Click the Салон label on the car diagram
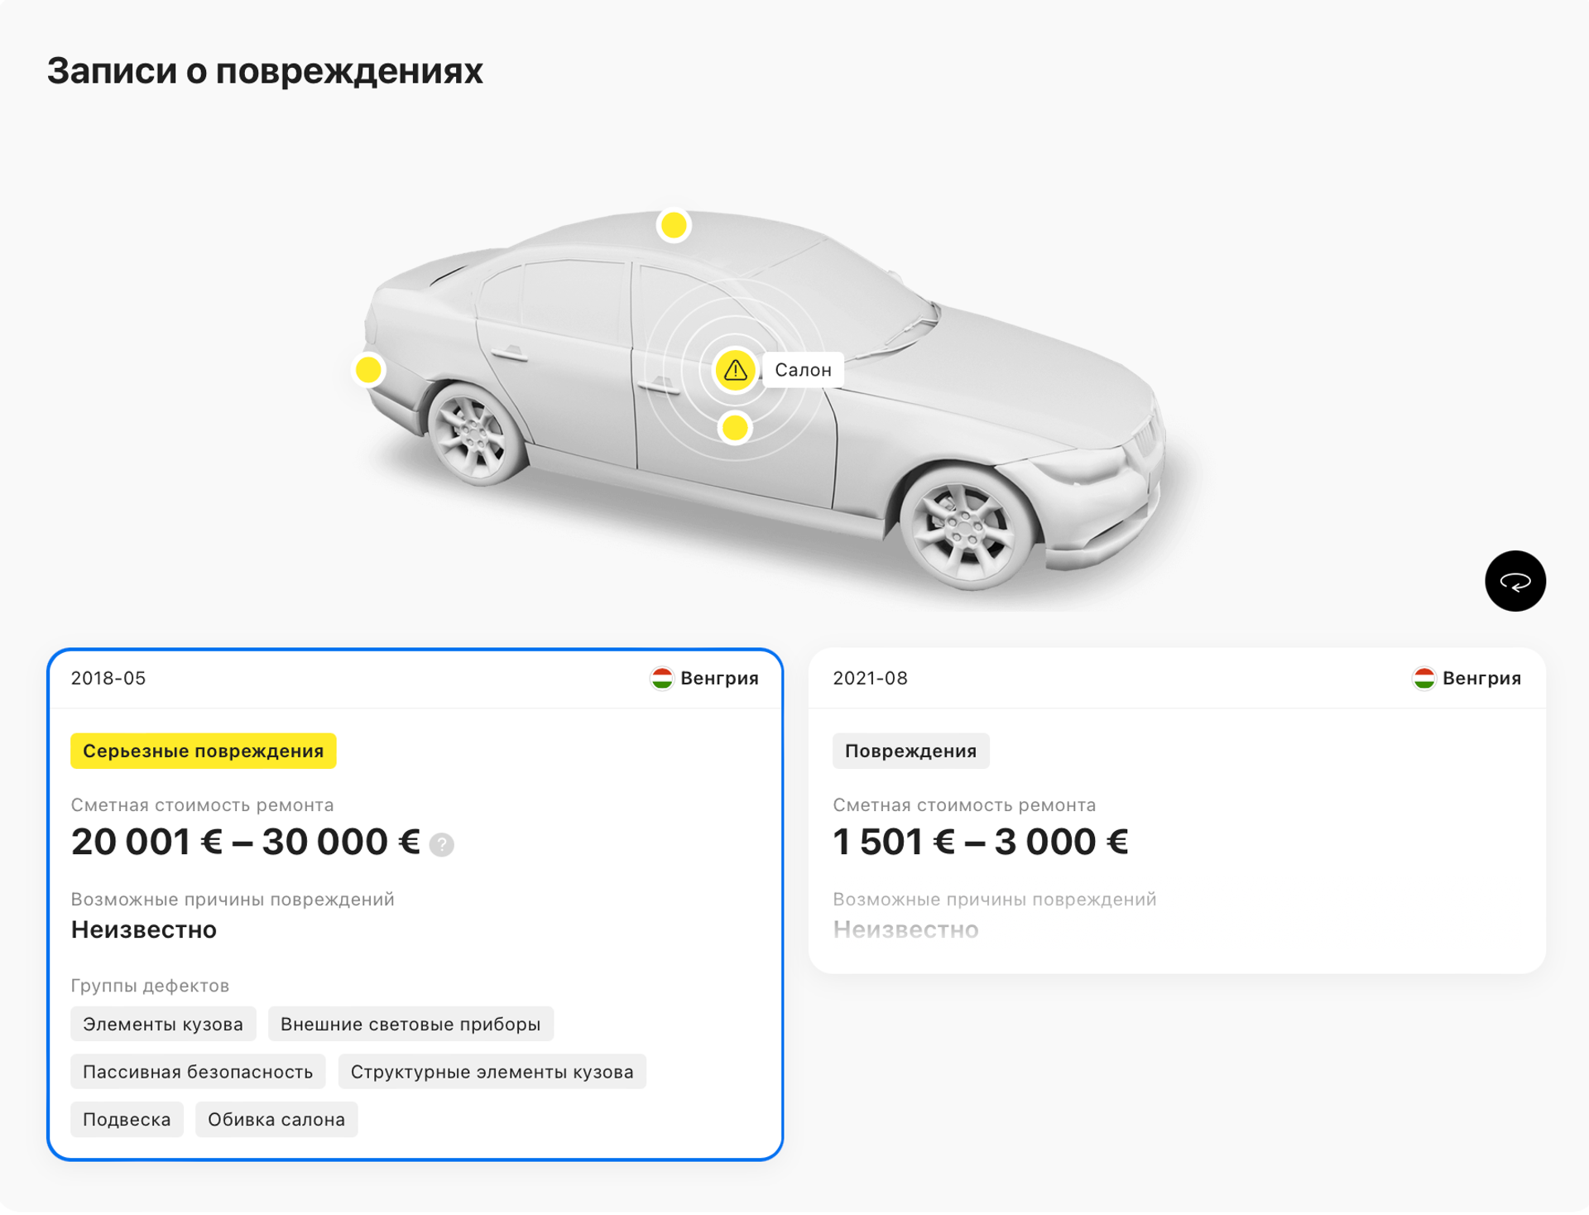 (x=804, y=370)
